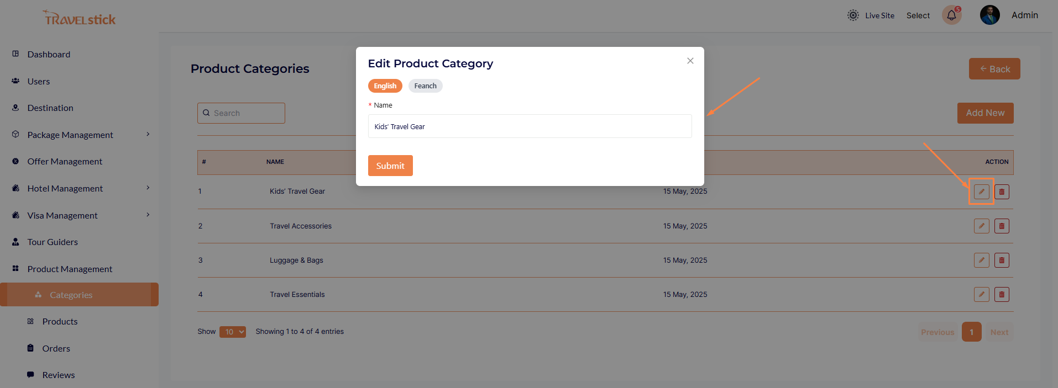Click the Add New button
The width and height of the screenshot is (1058, 388).
tap(985, 113)
